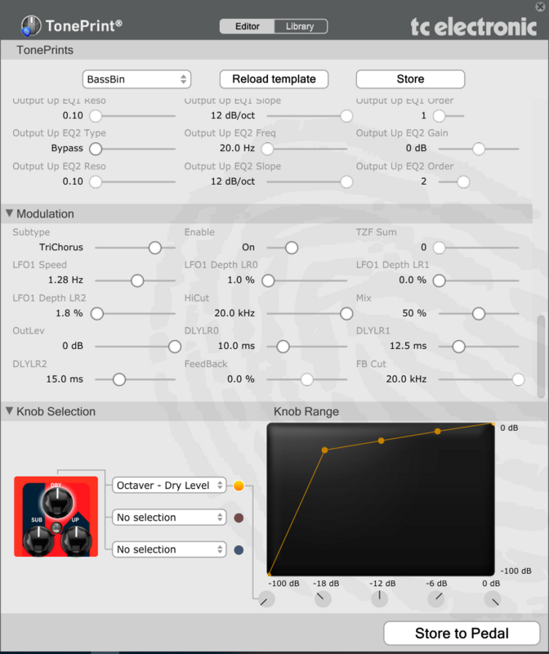Click the blue knob assignment dot
This screenshot has height=654, width=549.
click(239, 549)
